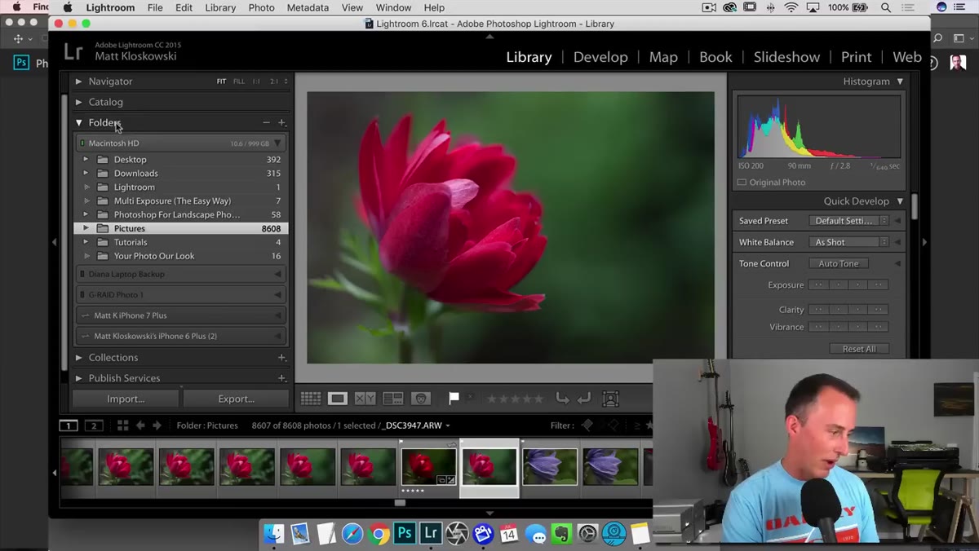This screenshot has height=551, width=979.
Task: Select the five-star dark red flower thumbnail
Action: coord(428,467)
